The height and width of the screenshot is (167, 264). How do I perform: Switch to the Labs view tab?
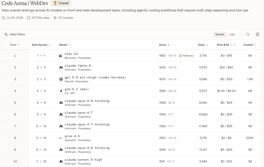232,34
